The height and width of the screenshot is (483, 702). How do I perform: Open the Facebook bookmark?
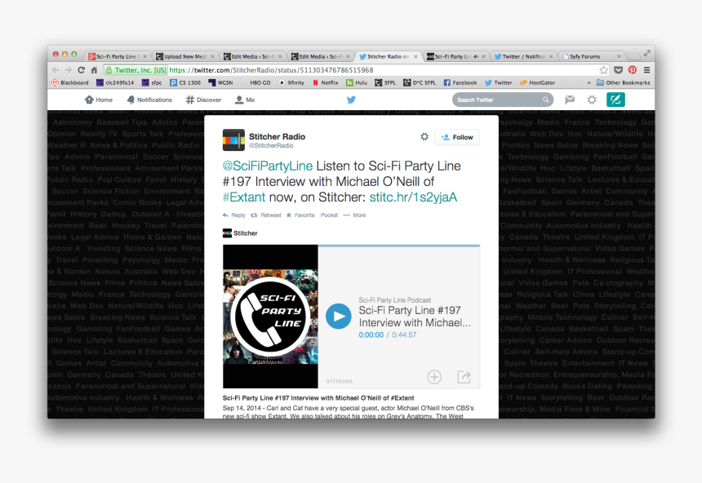point(460,83)
